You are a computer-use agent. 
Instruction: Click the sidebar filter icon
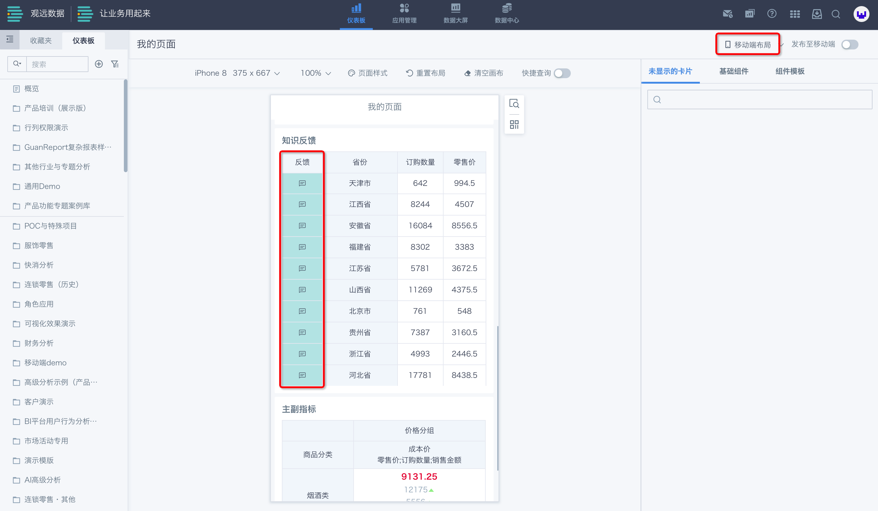click(x=115, y=64)
